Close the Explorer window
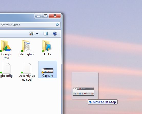 click(x=55, y=16)
